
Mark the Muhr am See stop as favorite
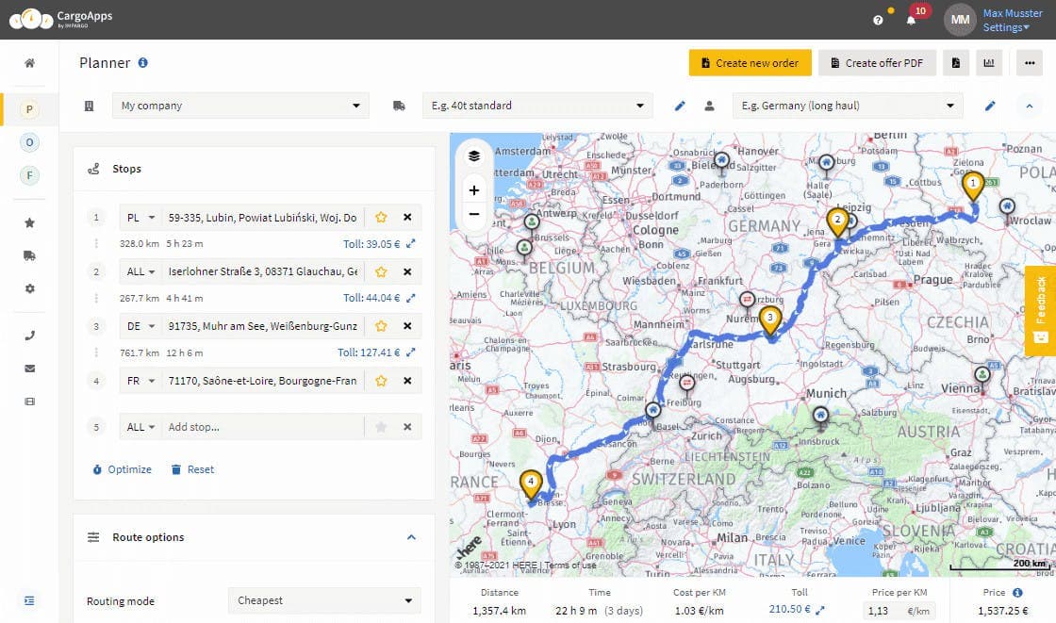pyautogui.click(x=381, y=326)
